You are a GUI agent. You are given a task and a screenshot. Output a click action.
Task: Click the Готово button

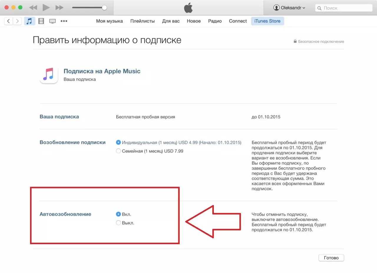click(331, 258)
